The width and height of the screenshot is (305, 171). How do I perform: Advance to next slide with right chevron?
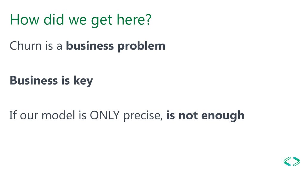(x=296, y=161)
